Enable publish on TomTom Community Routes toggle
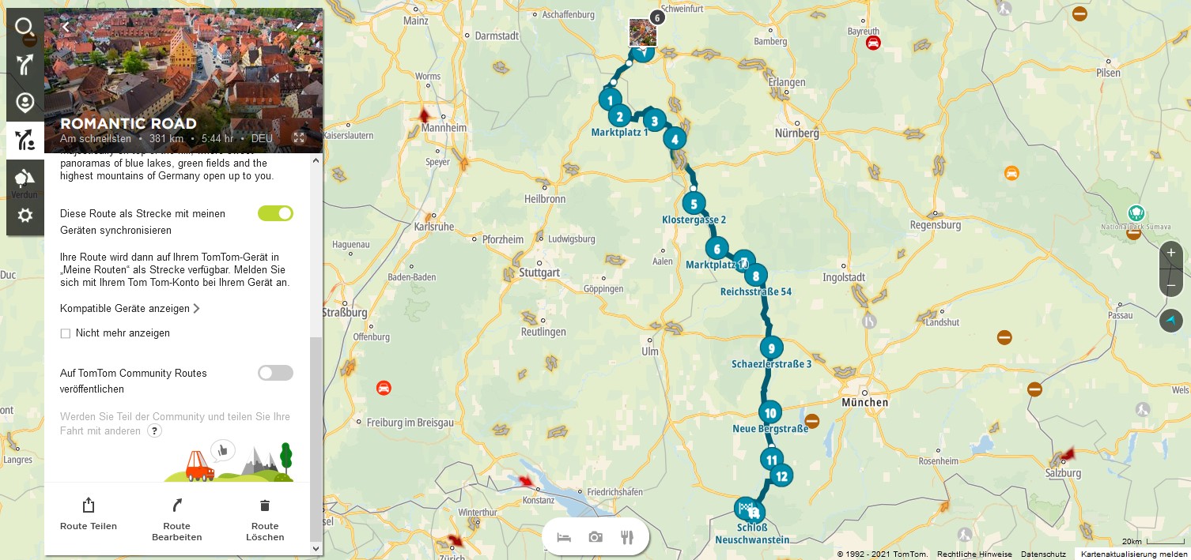 (275, 373)
